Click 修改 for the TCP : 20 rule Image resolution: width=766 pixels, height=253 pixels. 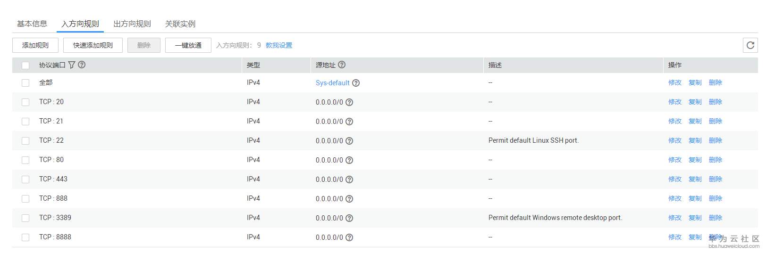tap(675, 102)
